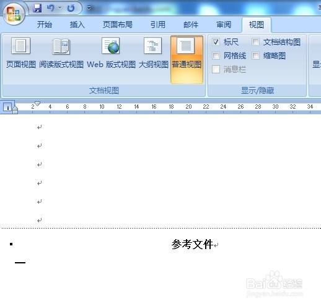Click the 文档视图 group label
321x305 pixels.
pyautogui.click(x=104, y=91)
